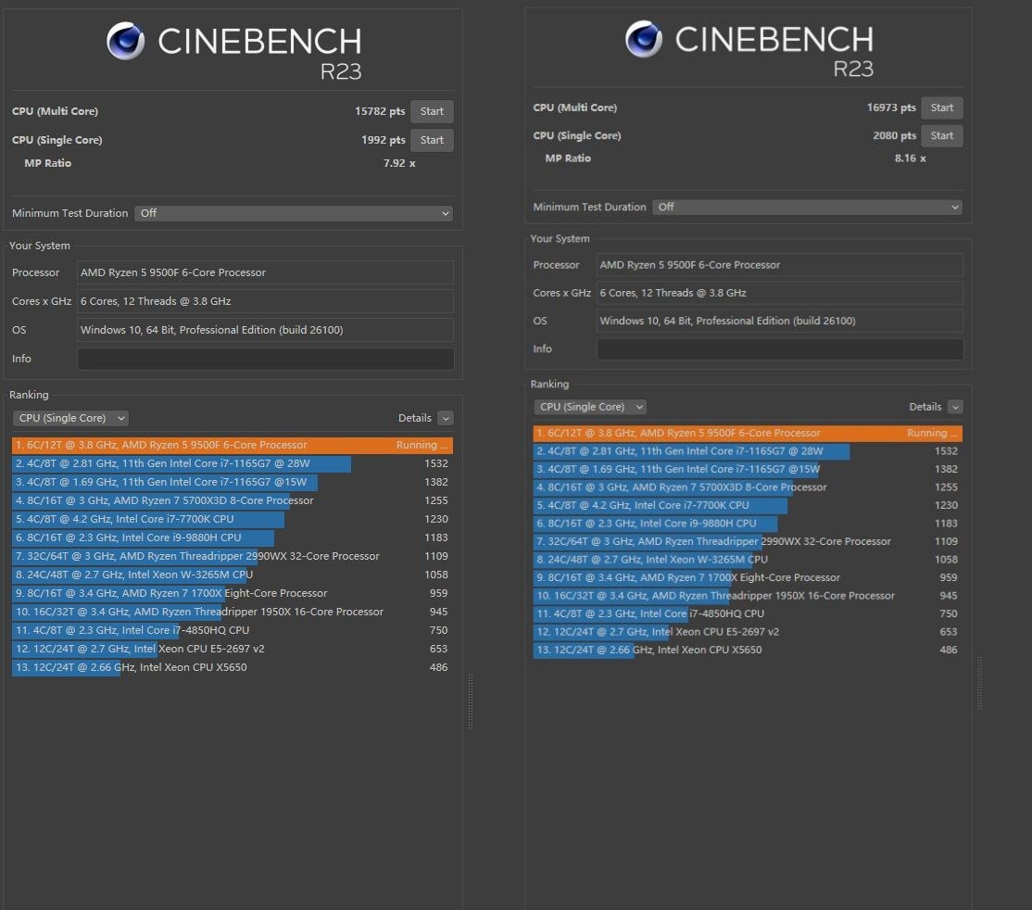The width and height of the screenshot is (1032, 910).
Task: Select i7-1165G7 @ 28W row in right window
Action: click(748, 451)
